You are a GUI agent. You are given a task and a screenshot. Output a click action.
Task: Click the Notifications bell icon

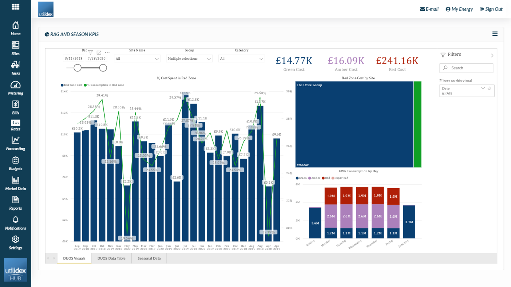(16, 223)
